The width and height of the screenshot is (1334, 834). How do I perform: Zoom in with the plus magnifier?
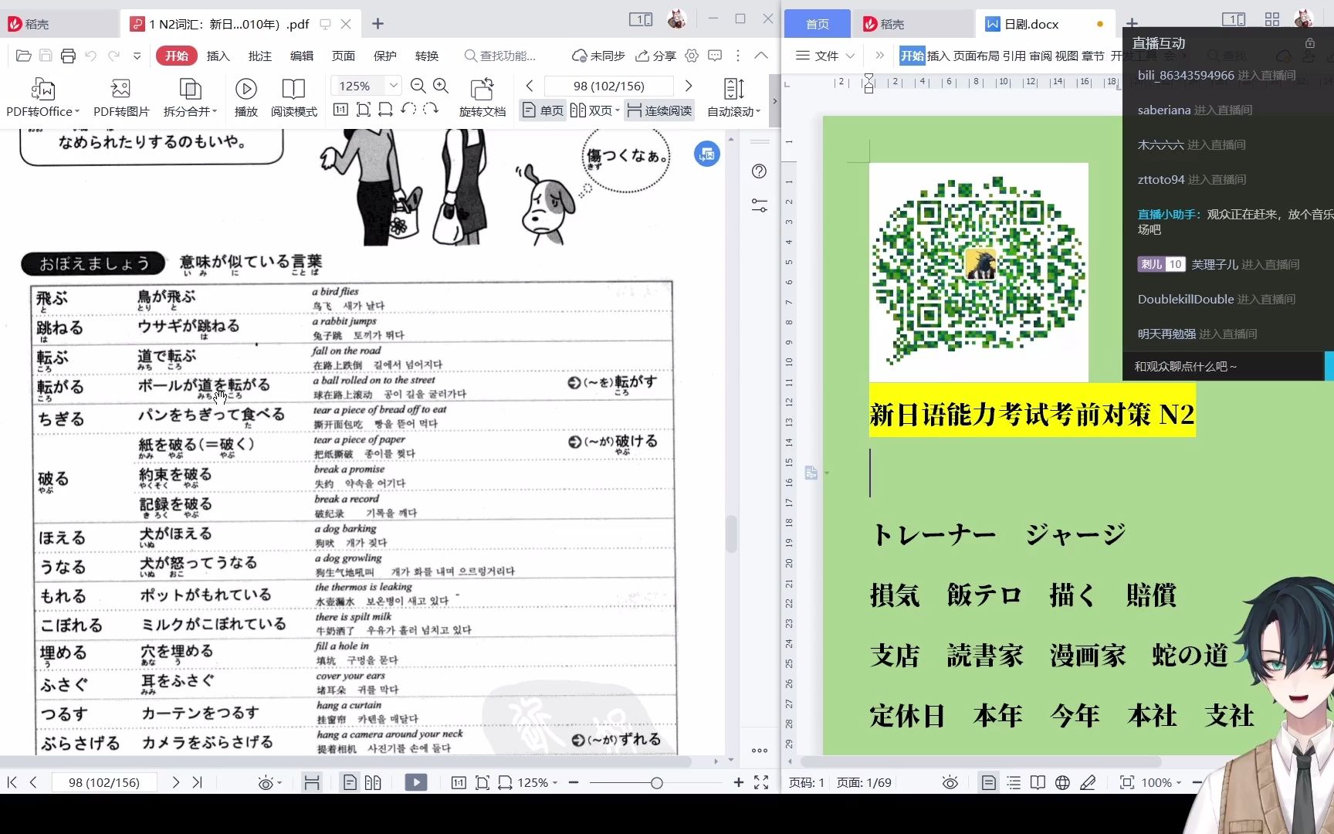point(441,86)
